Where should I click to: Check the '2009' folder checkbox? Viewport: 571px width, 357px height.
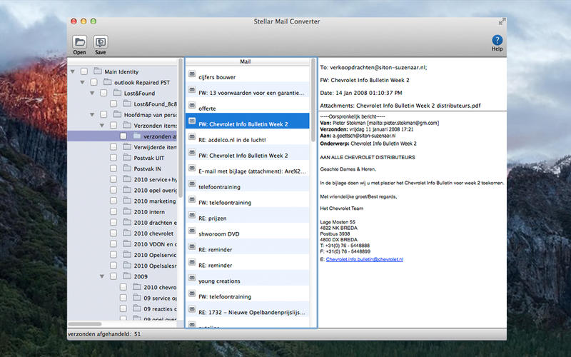tap(113, 276)
